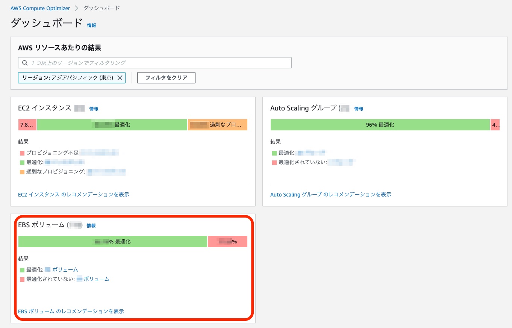Click the search magnifier icon in filter box
The height and width of the screenshot is (328, 512).
pyautogui.click(x=25, y=62)
